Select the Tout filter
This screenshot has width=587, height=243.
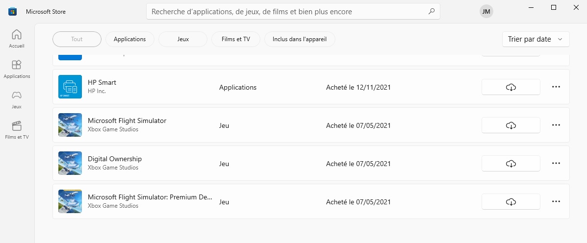click(77, 39)
